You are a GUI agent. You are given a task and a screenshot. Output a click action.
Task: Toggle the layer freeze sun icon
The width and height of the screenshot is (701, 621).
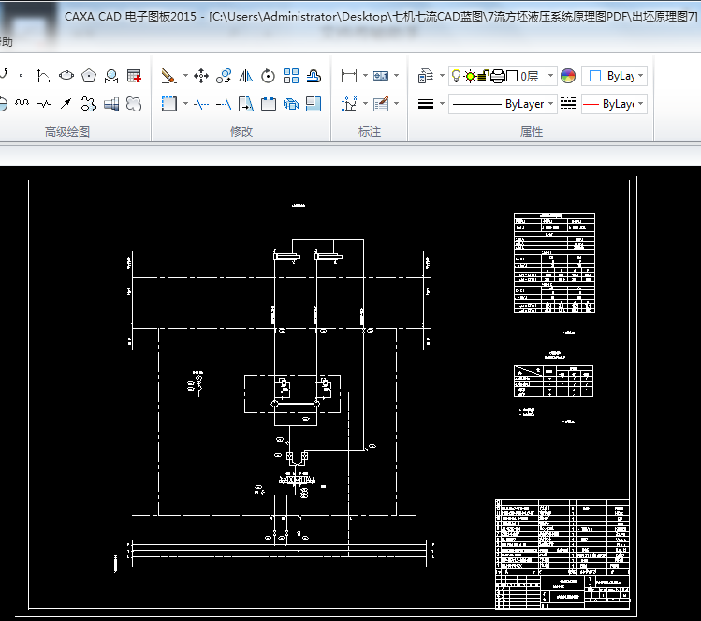click(469, 76)
